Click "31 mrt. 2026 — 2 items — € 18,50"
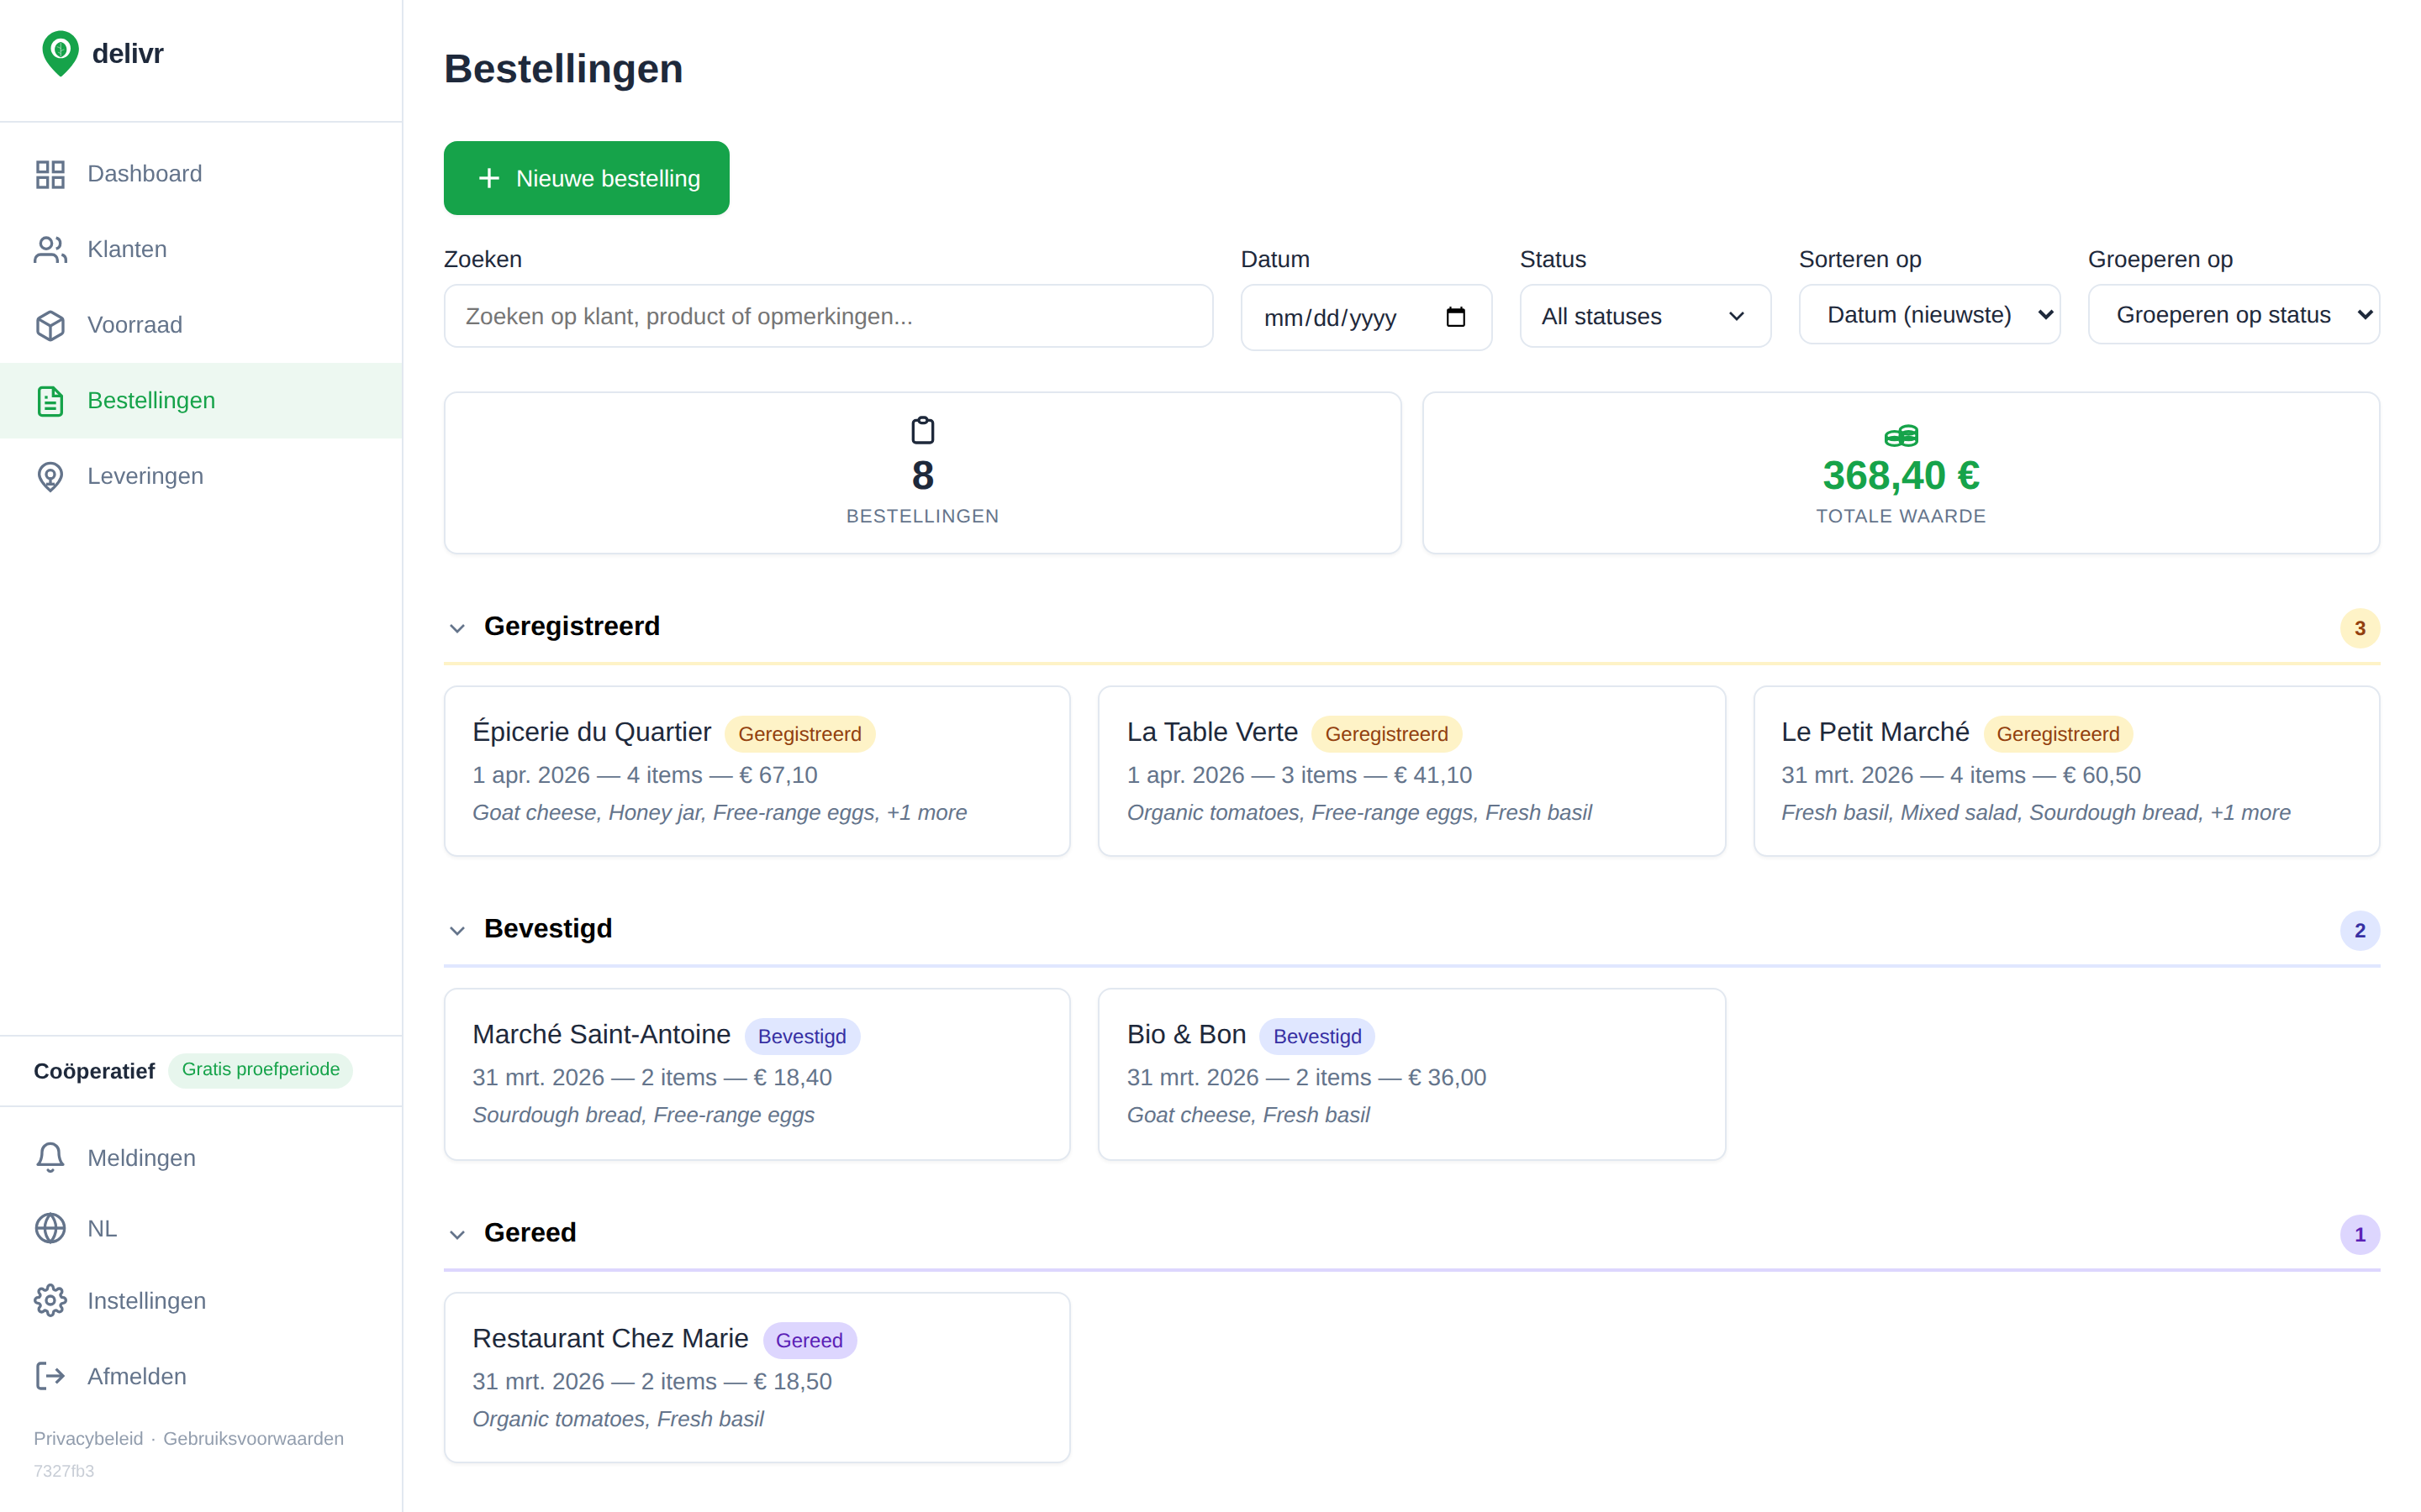The image size is (2421, 1512). coord(652,1381)
